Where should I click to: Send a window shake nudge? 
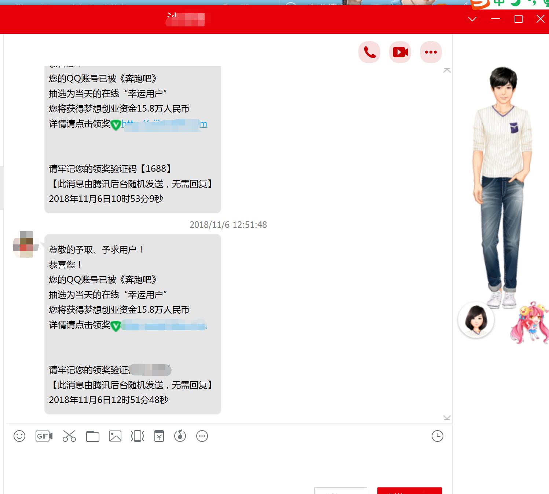(137, 436)
